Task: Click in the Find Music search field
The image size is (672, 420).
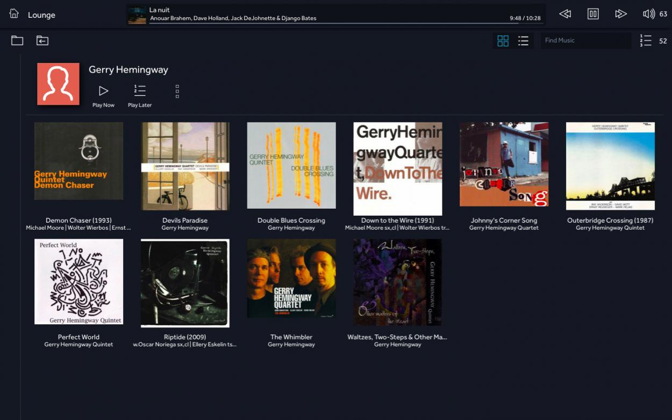Action: (585, 40)
